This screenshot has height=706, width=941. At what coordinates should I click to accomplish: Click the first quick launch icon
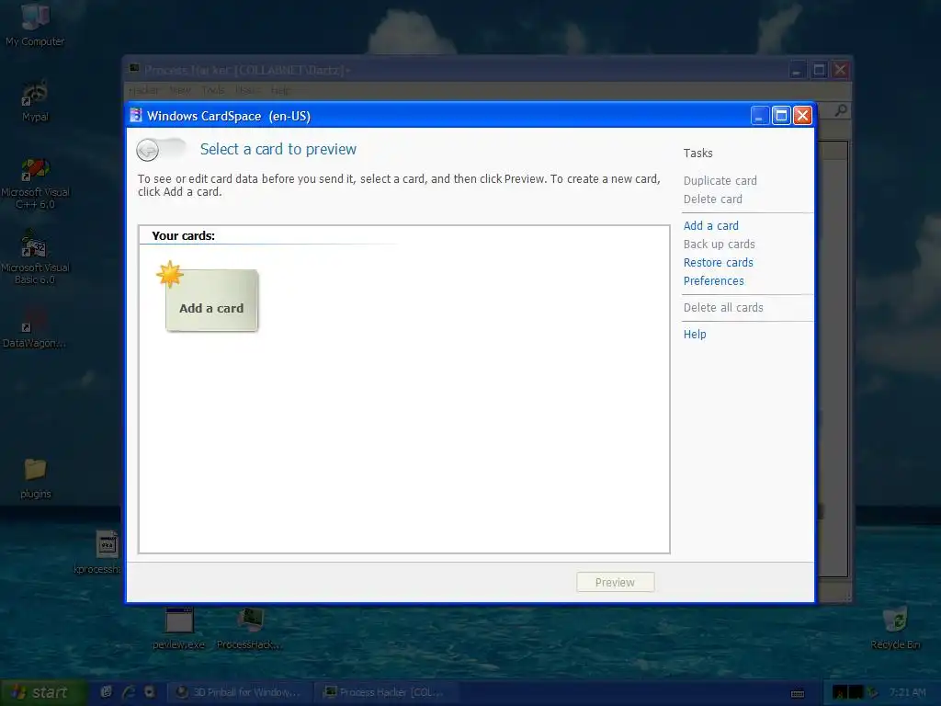(x=107, y=692)
